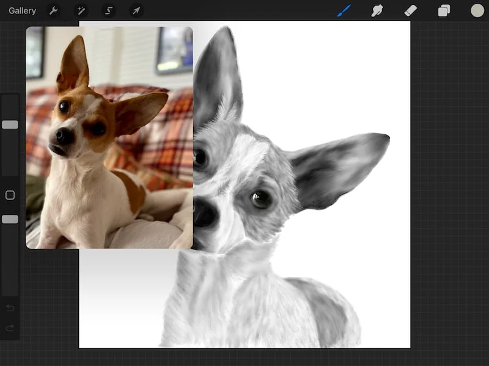Image resolution: width=489 pixels, height=366 pixels.
Task: Open the color picker circle
Action: [477, 10]
